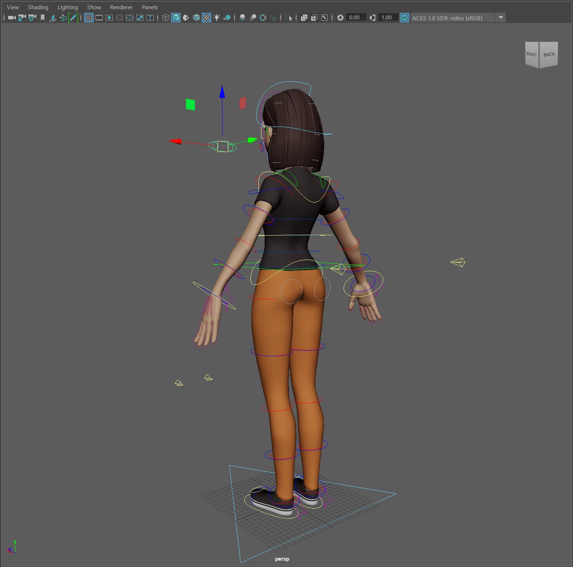The image size is (573, 567).
Task: Click the Image Plane icon
Action: click(53, 18)
